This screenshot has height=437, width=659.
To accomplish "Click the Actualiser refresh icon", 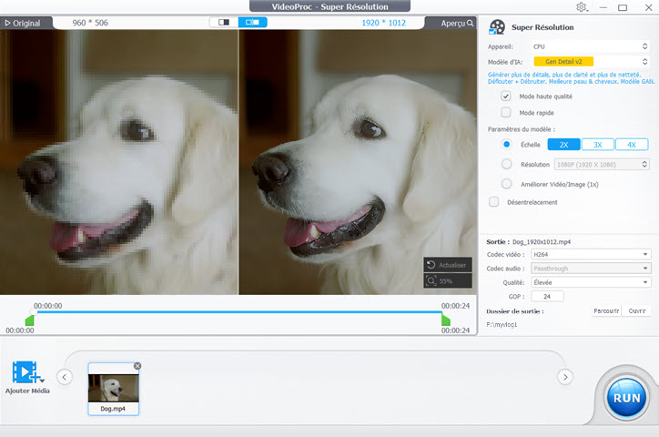I will (x=432, y=265).
